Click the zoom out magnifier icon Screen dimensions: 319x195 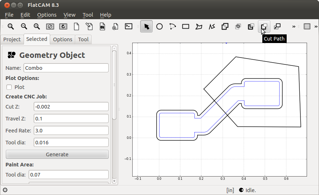coord(24,26)
